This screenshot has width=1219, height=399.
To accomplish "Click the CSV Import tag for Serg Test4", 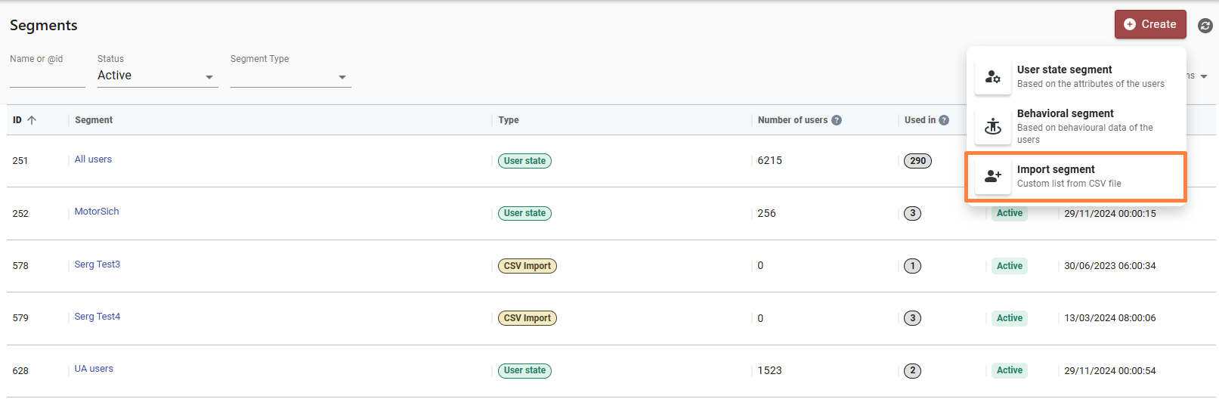I will pos(527,318).
